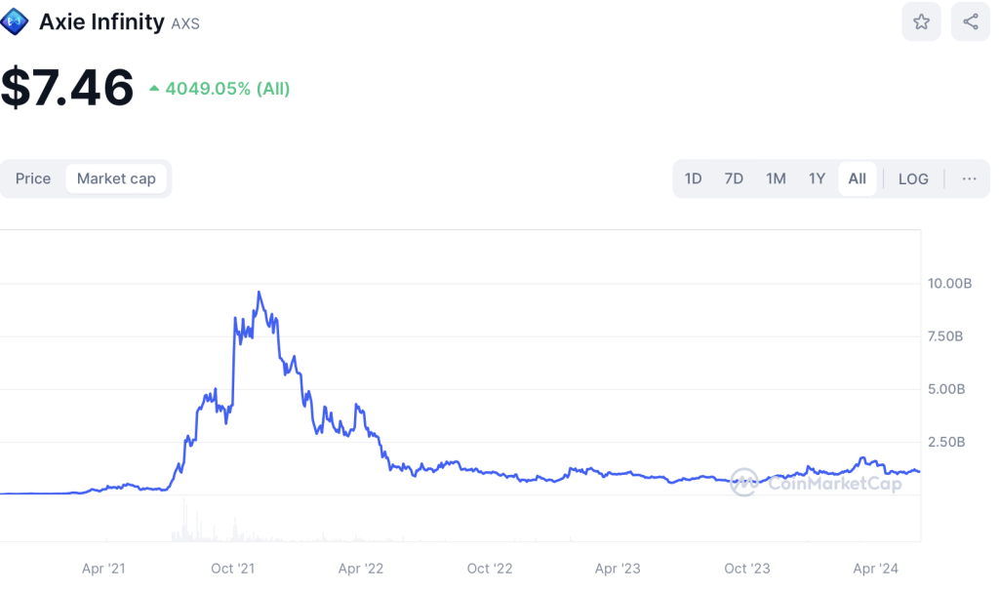Set chart range to 1Y

point(817,178)
